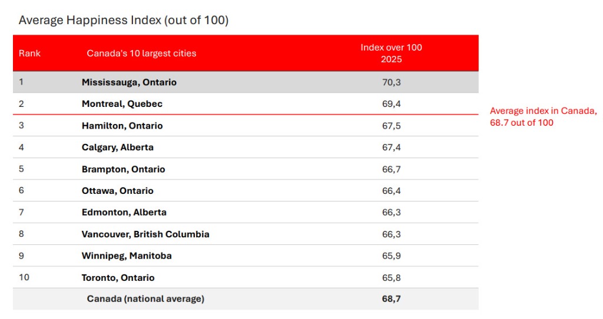The height and width of the screenshot is (319, 603).
Task: Select Hamilton, Ontario in the table
Action: point(122,126)
